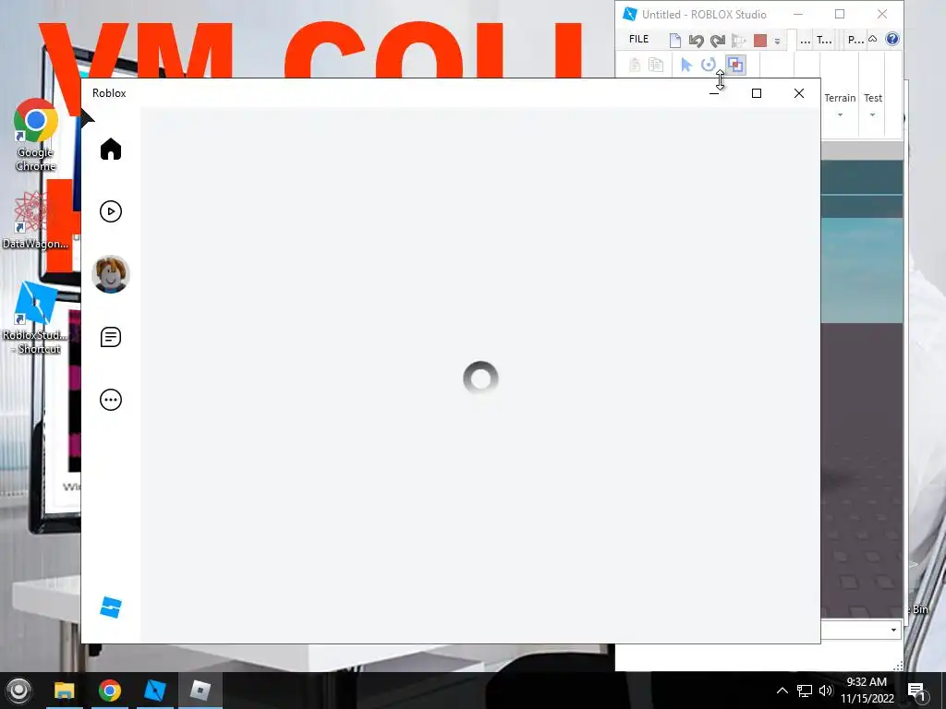Close the Roblox window
Screen dimensions: 946x709
pos(799,93)
